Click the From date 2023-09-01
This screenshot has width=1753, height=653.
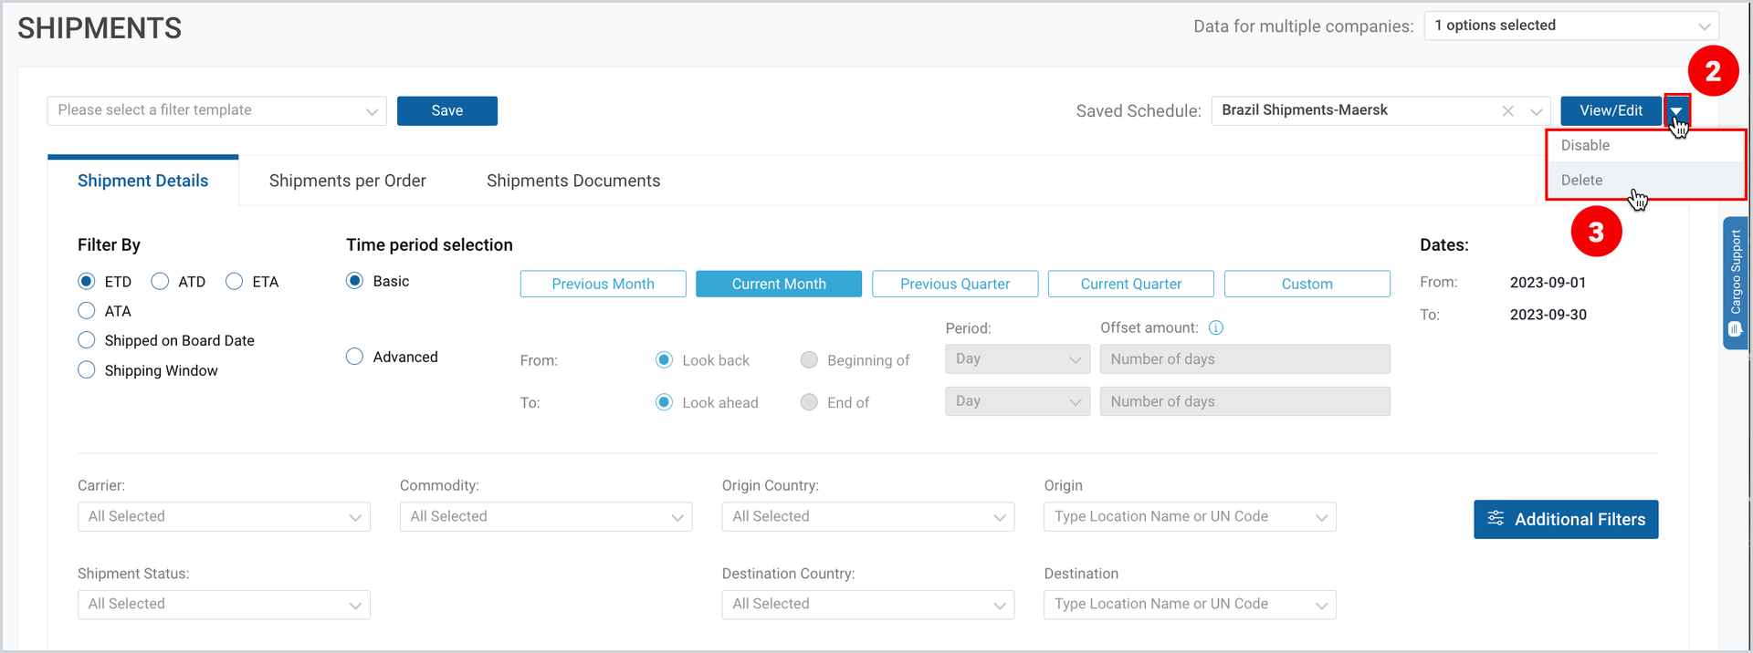click(1548, 283)
